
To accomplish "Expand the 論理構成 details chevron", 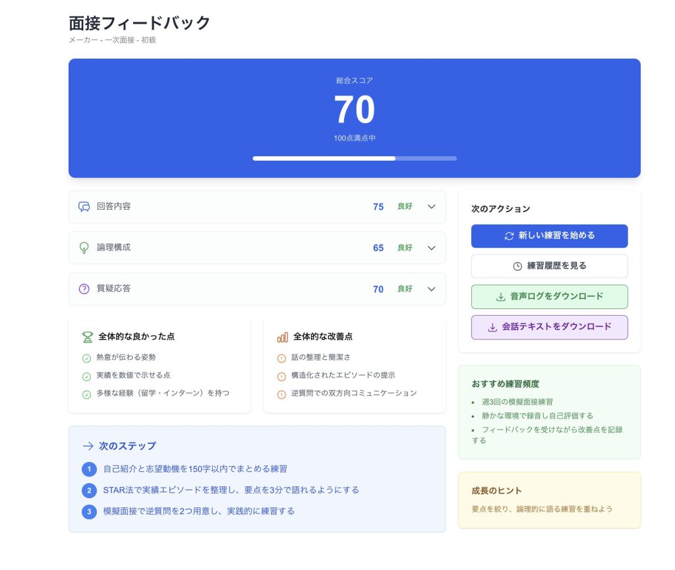I will coord(432,248).
